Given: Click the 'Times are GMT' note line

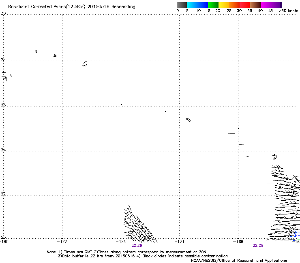Looking at the screenshot, I should [126, 252].
